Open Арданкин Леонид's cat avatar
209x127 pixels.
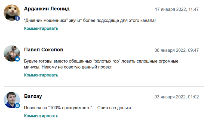tap(11, 12)
